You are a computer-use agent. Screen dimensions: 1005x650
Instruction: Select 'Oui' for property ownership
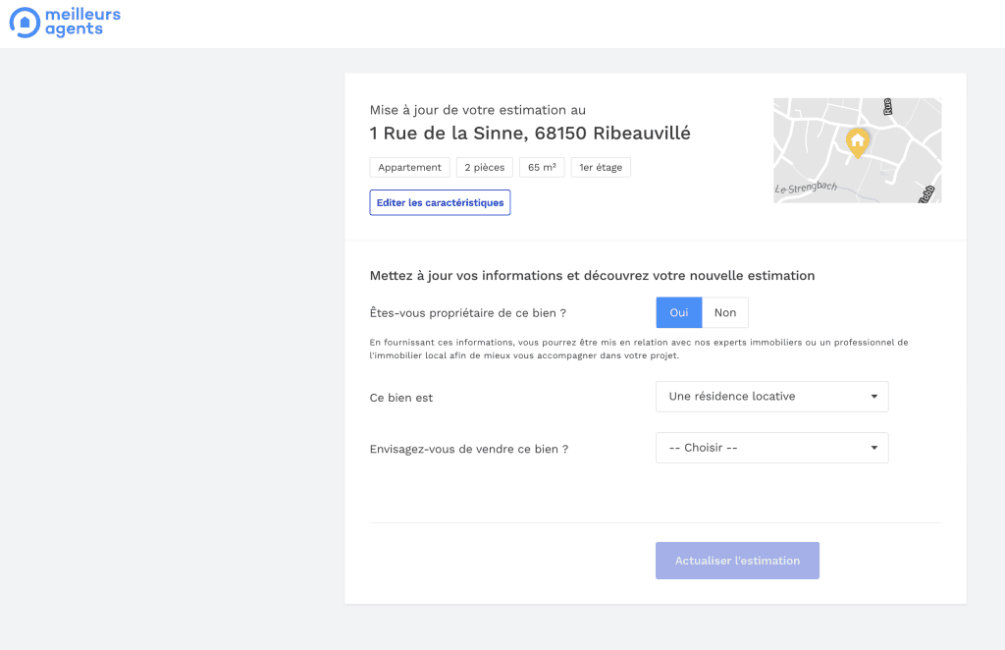tap(678, 312)
